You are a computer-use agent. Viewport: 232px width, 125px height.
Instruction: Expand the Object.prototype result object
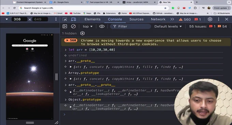click(x=71, y=107)
